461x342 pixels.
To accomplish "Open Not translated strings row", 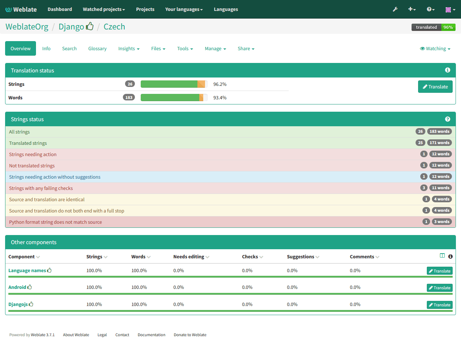I will coord(230,166).
